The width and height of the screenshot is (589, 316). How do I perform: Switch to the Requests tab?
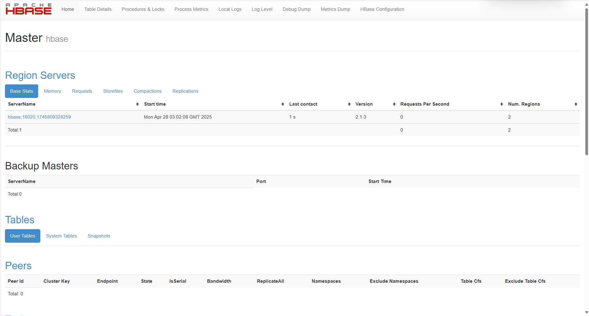82,91
